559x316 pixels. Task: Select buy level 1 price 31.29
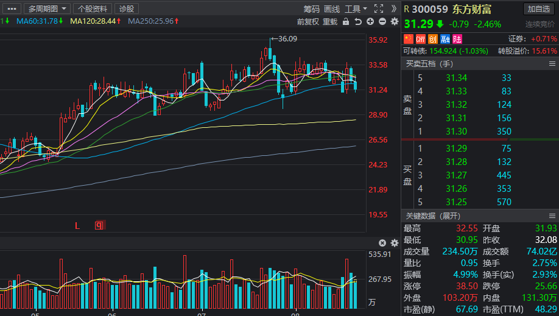pos(456,149)
